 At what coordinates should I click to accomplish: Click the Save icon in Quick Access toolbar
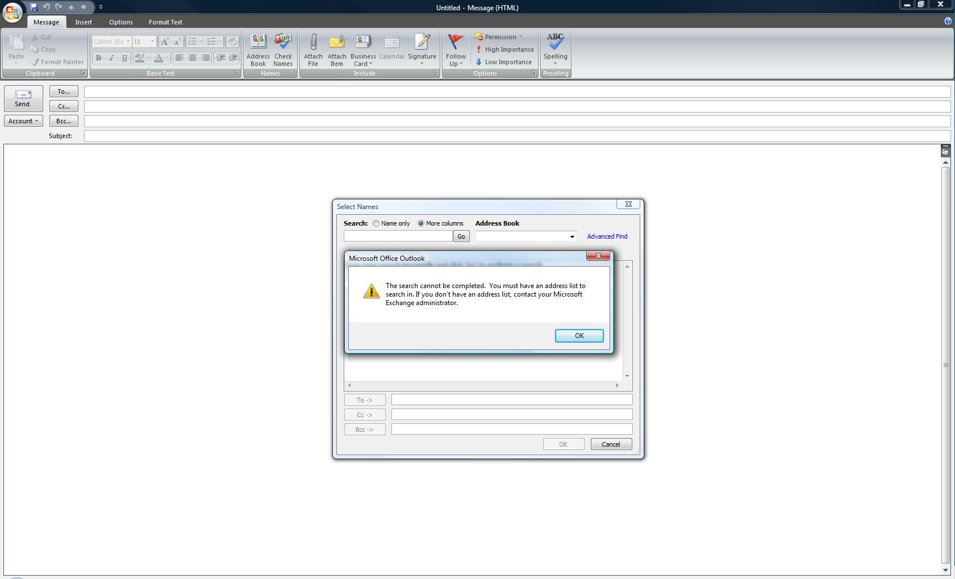coord(34,7)
